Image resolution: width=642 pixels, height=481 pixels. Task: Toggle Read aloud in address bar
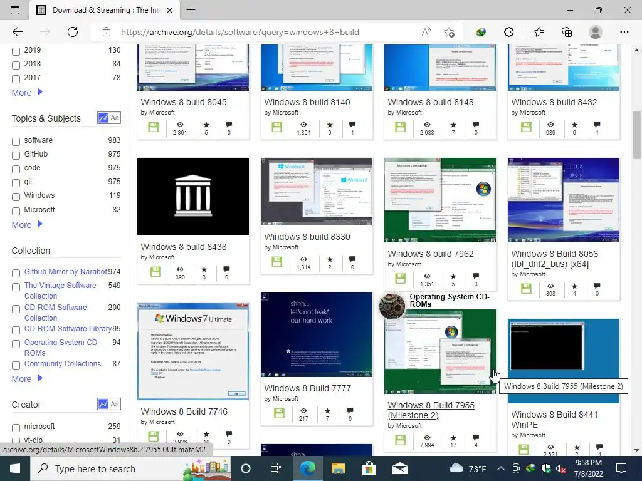coord(426,32)
